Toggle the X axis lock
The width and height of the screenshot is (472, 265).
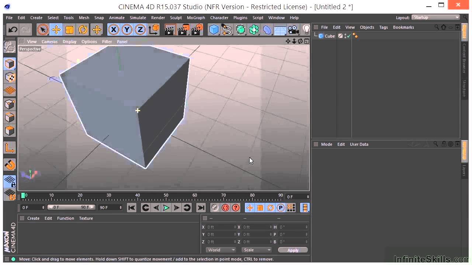click(x=114, y=29)
